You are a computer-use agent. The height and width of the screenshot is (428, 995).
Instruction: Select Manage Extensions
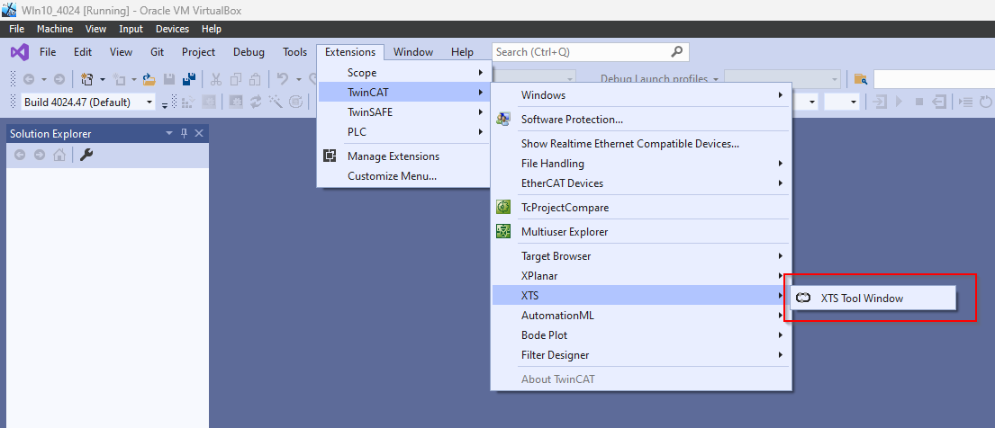point(403,156)
